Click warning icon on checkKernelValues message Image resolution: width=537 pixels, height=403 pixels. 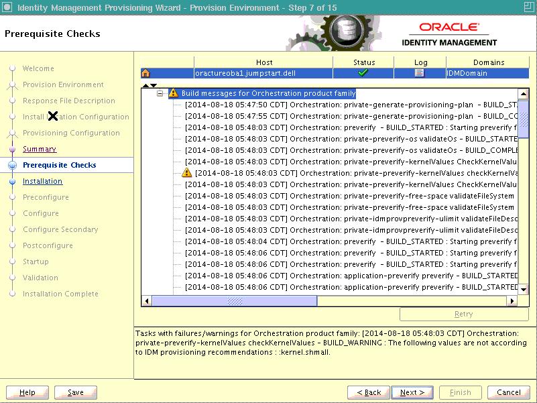187,173
